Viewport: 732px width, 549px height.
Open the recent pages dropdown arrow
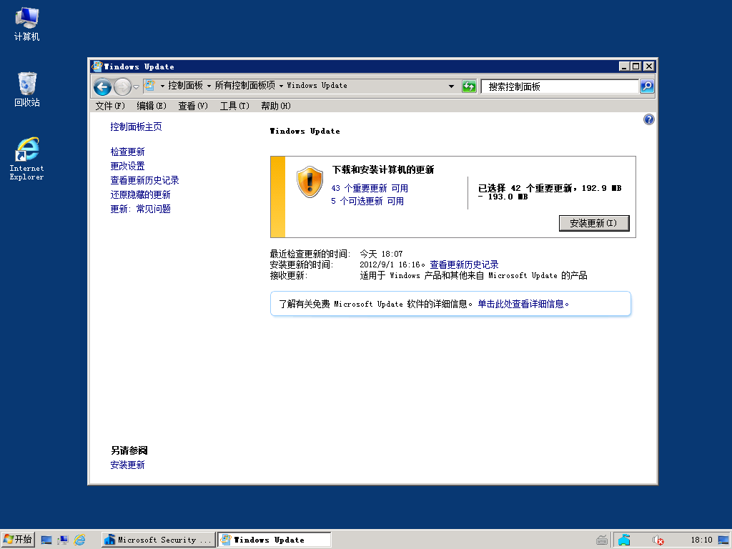click(136, 86)
